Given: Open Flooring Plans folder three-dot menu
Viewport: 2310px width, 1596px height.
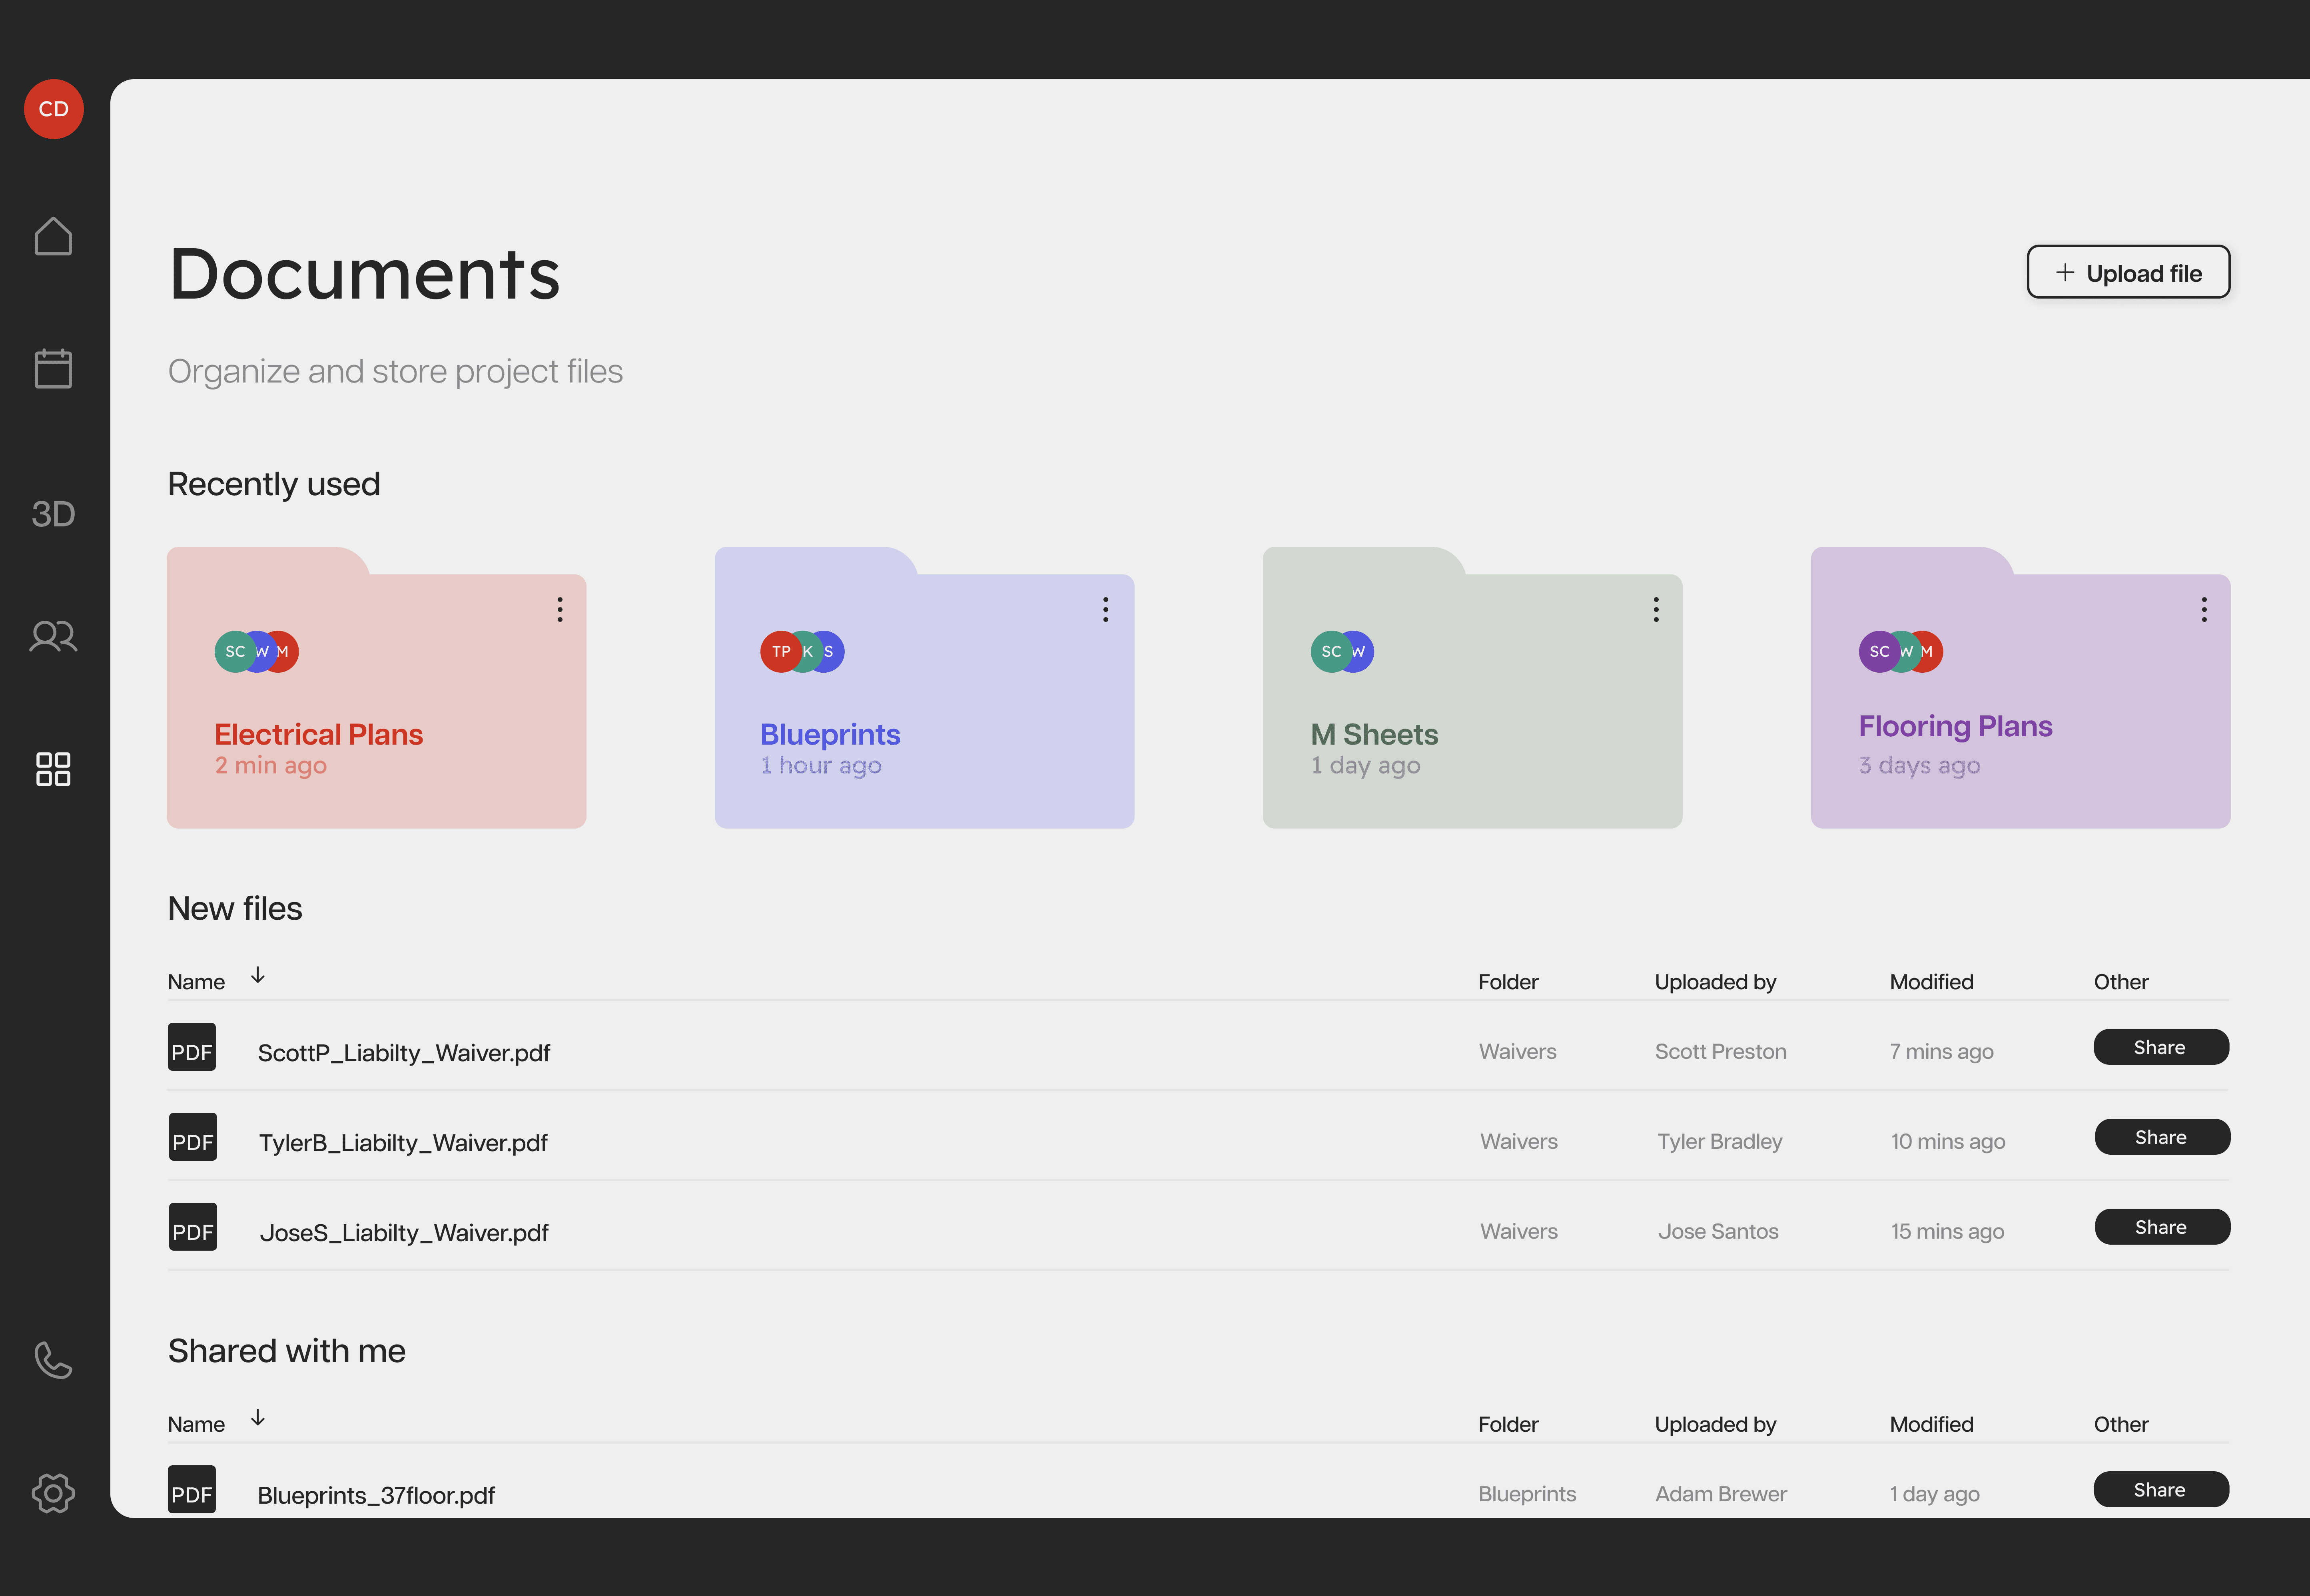Looking at the screenshot, I should coord(2204,610).
